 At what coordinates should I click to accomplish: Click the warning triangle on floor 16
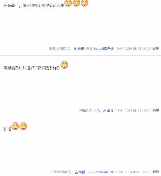coord(75,49)
